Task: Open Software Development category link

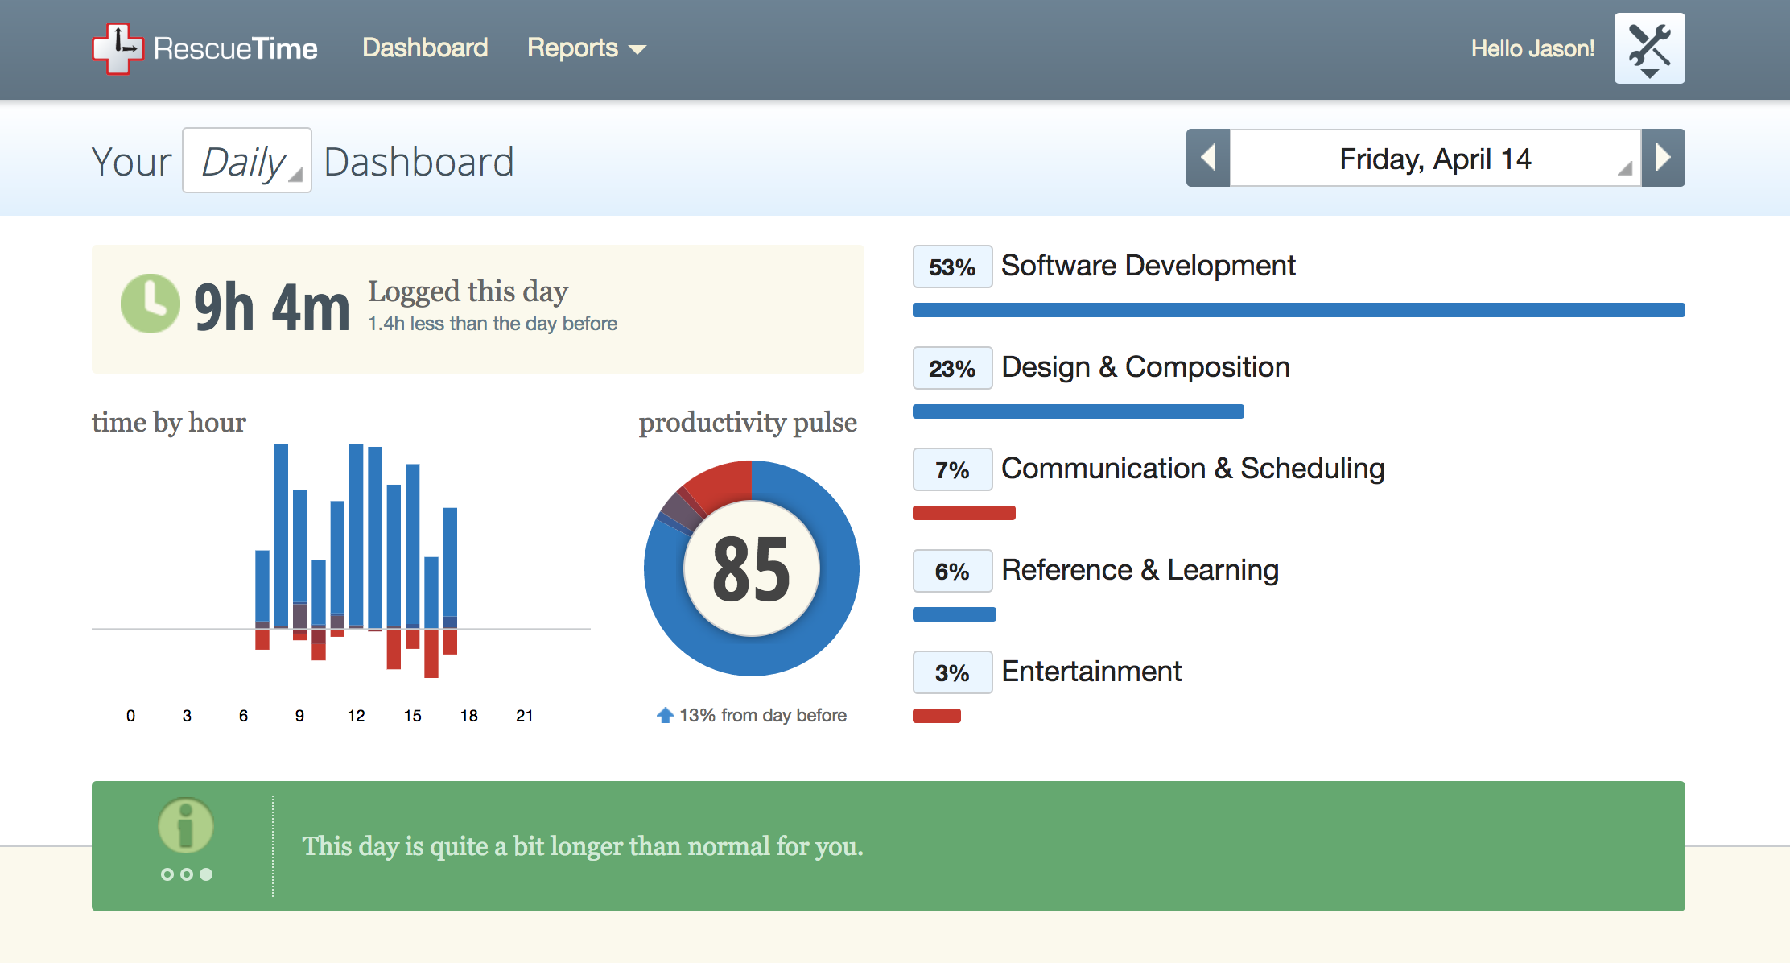Action: 1148,266
